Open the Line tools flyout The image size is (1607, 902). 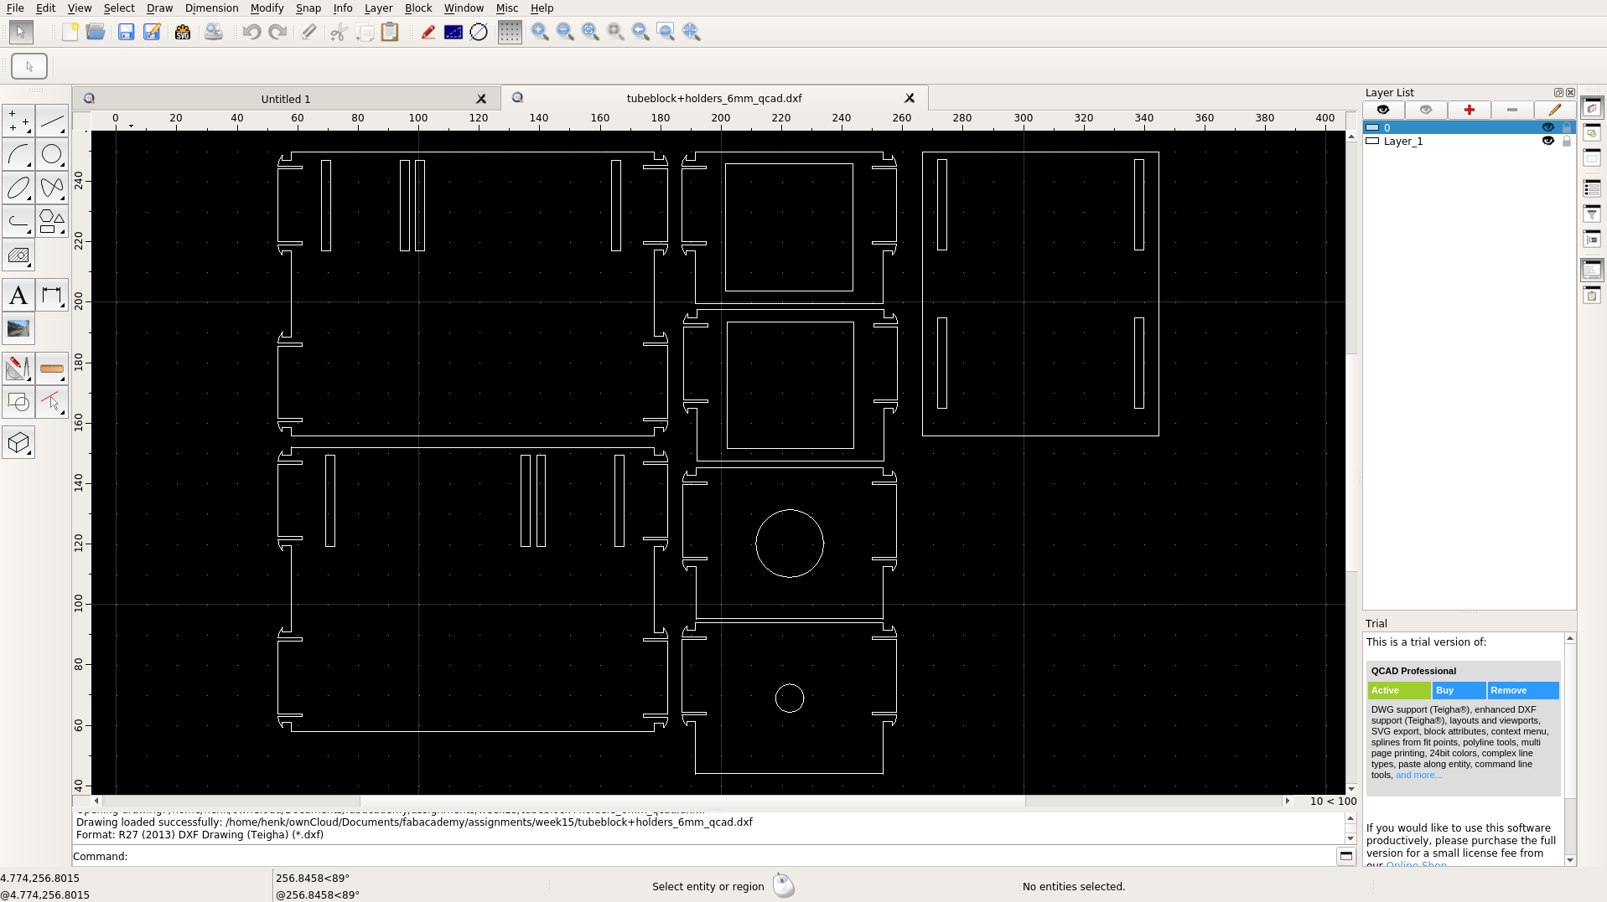52,121
